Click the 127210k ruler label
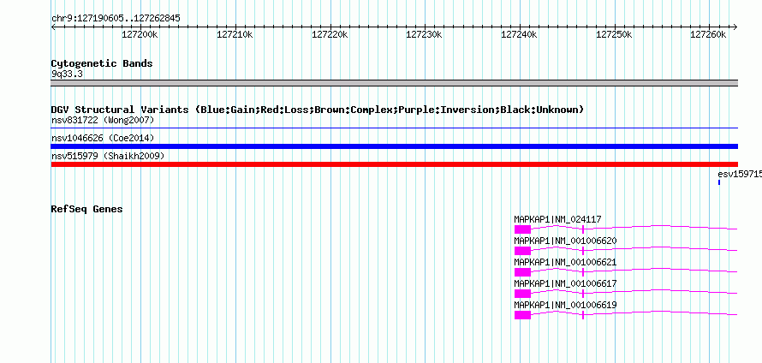The image size is (762, 363). [x=235, y=35]
